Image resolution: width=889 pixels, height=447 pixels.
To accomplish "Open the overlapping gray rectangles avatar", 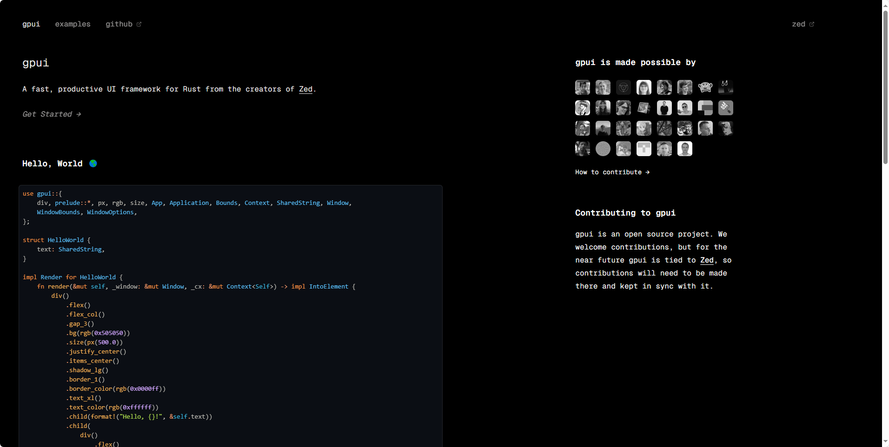I will 705,108.
